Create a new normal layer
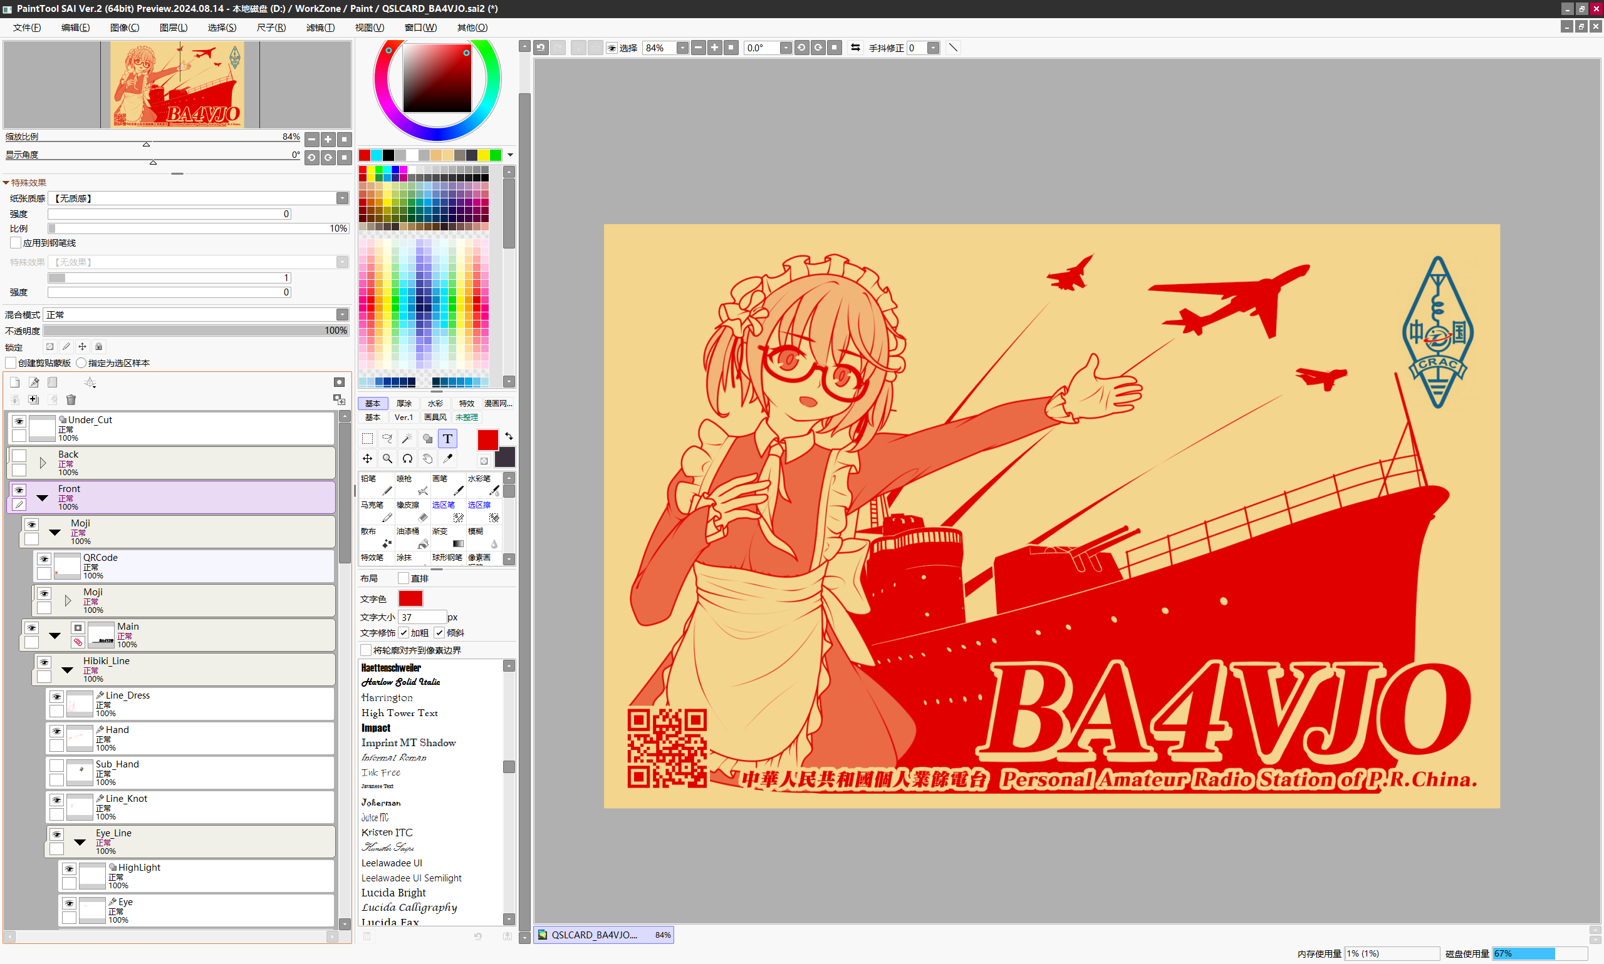Image resolution: width=1604 pixels, height=964 pixels. [x=15, y=382]
